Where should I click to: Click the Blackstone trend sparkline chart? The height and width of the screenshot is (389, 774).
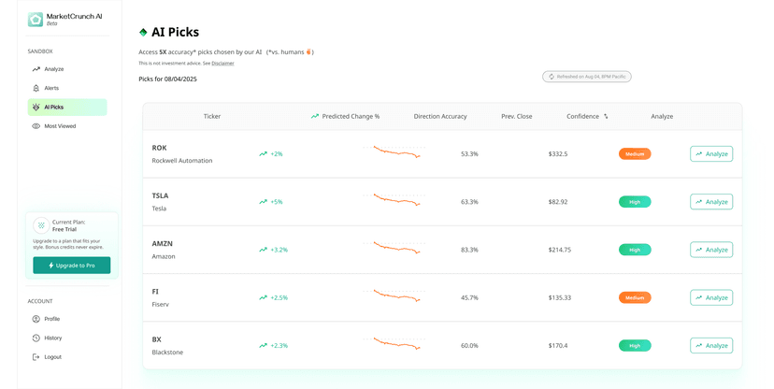tap(396, 343)
